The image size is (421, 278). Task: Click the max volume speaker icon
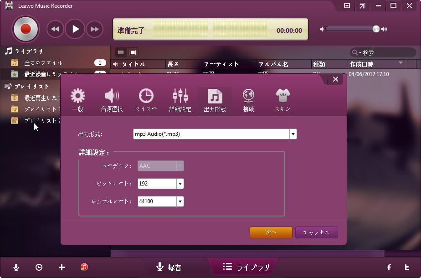coord(384,29)
